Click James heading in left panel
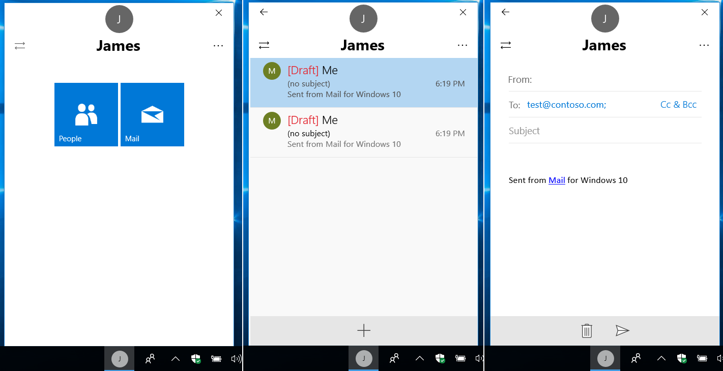The image size is (723, 371). (119, 46)
